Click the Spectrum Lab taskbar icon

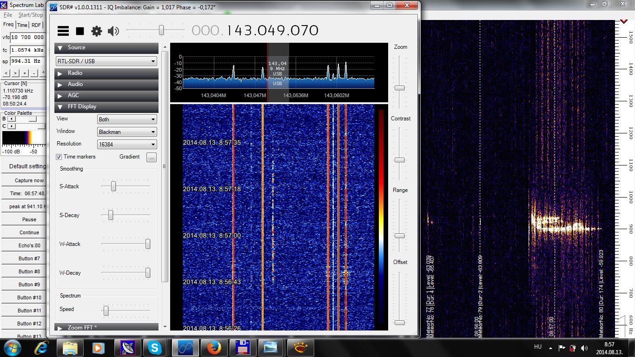[128, 347]
